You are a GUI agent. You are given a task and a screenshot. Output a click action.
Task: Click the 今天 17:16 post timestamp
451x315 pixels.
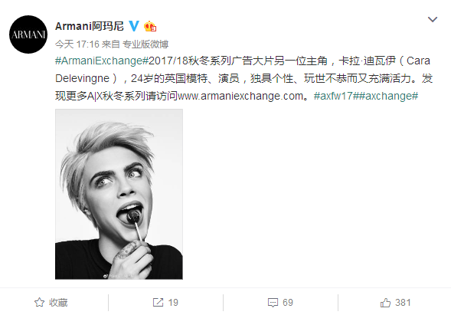77,44
